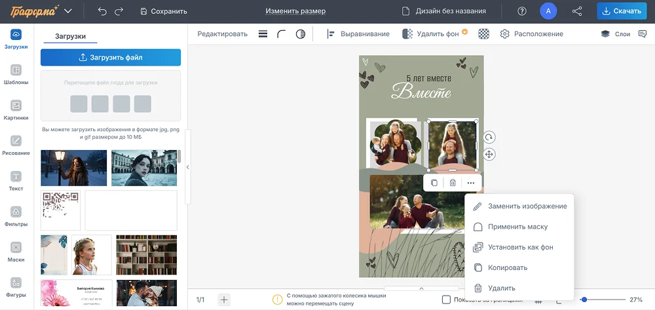Choose Удалить from context menu
The width and height of the screenshot is (655, 310).
(519, 288)
